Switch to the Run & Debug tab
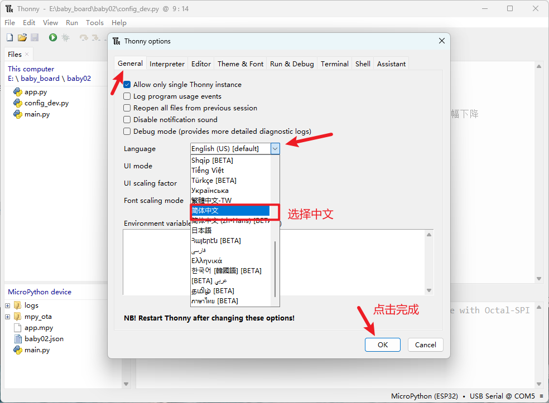This screenshot has height=403, width=549. click(292, 64)
